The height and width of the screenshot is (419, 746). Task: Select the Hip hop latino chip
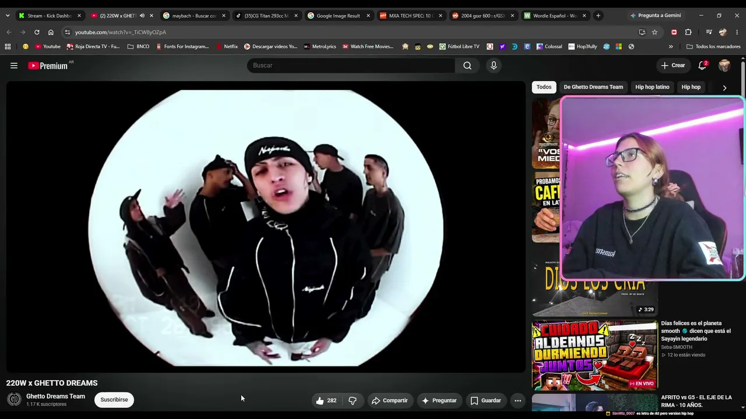pyautogui.click(x=652, y=87)
